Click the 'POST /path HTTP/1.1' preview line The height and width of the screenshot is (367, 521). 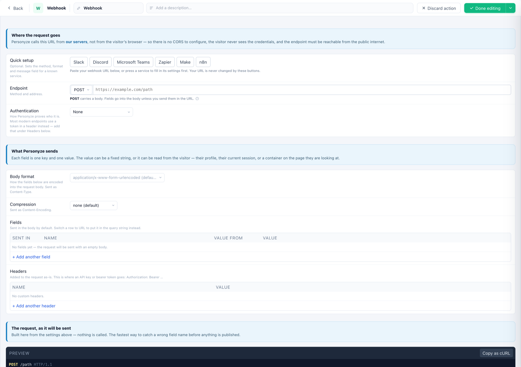pos(30,364)
